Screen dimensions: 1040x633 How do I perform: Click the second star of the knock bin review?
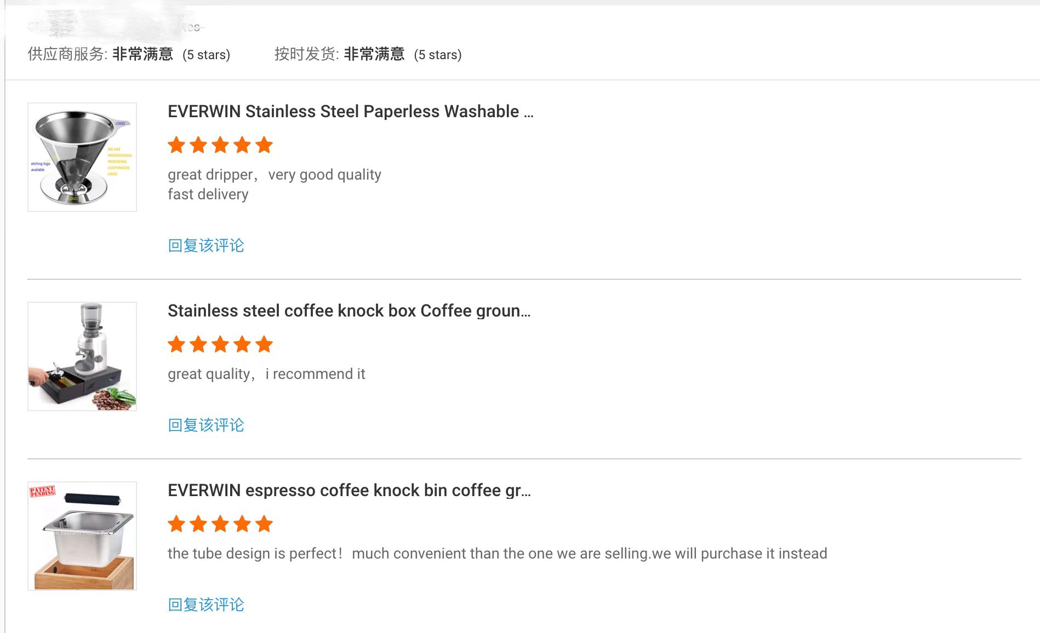click(198, 524)
